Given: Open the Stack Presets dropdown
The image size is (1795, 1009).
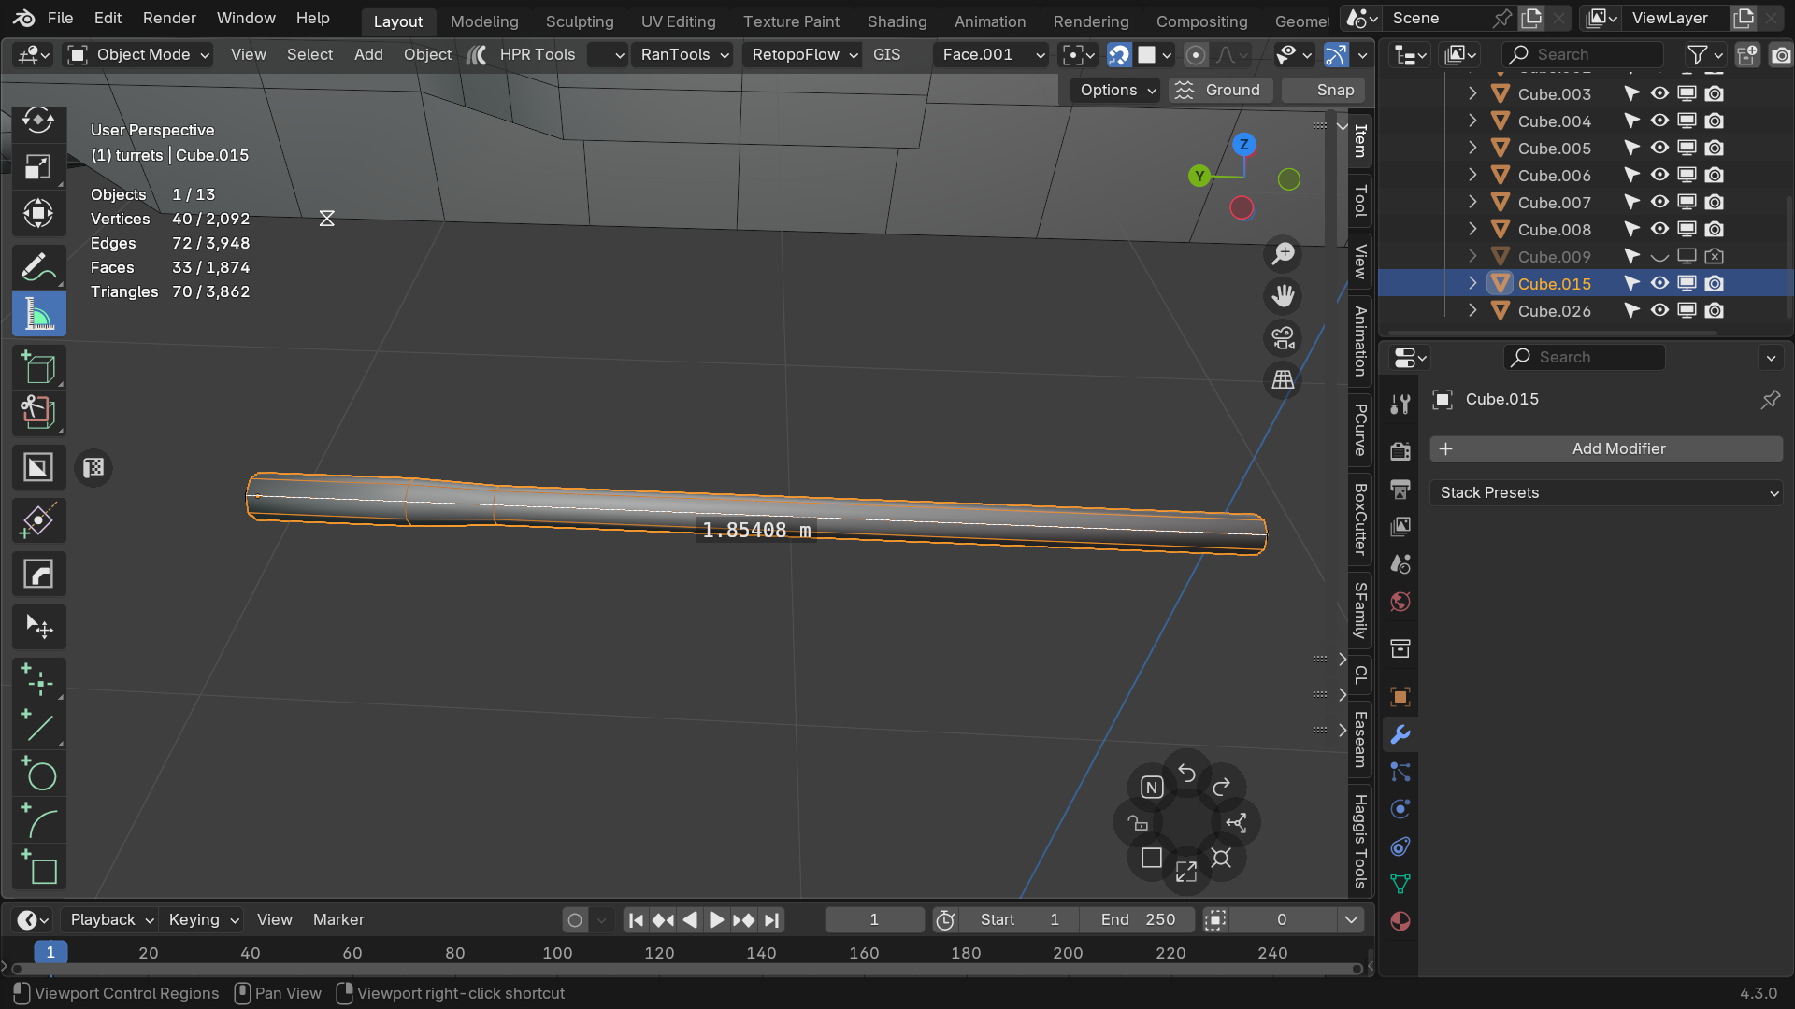Looking at the screenshot, I should pos(1605,492).
